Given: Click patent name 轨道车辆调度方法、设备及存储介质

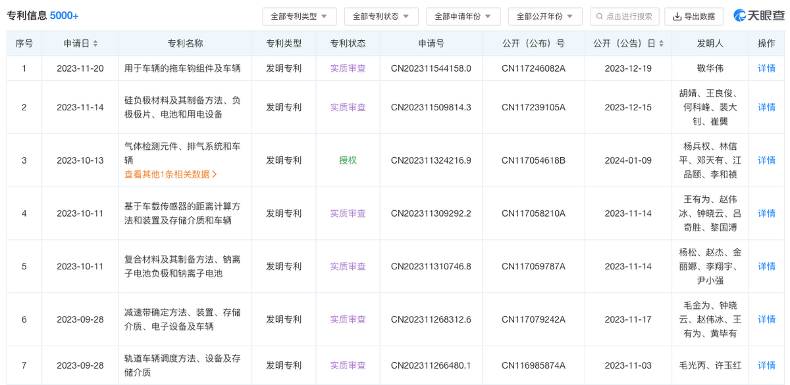Looking at the screenshot, I should pyautogui.click(x=182, y=365).
